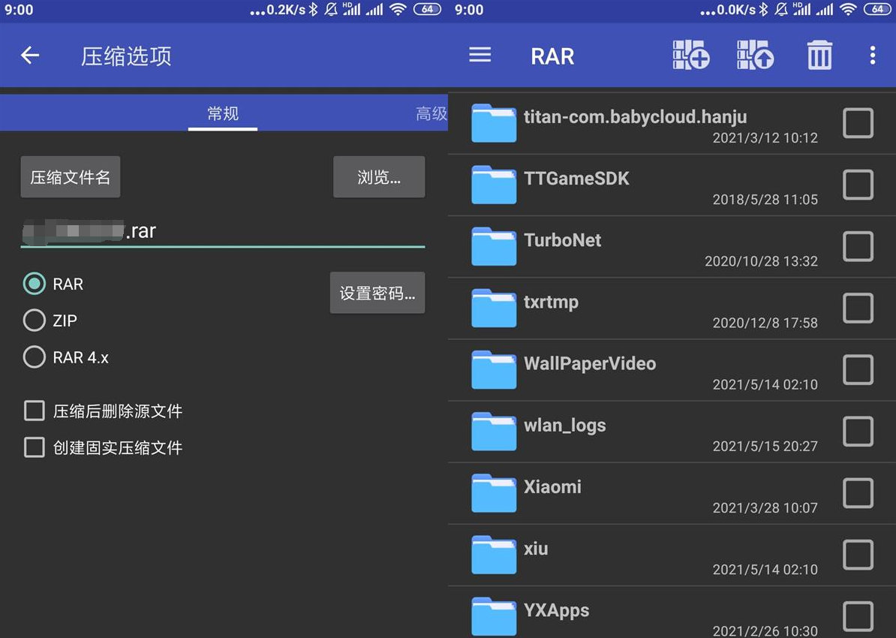Image resolution: width=896 pixels, height=638 pixels.
Task: Tap the 浏览... browse button
Action: [379, 176]
